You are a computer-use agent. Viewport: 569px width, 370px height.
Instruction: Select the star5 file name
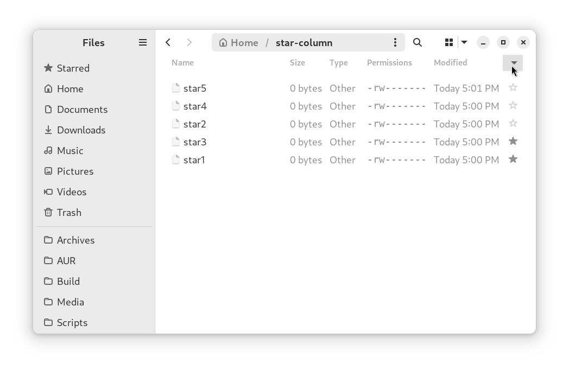(195, 88)
